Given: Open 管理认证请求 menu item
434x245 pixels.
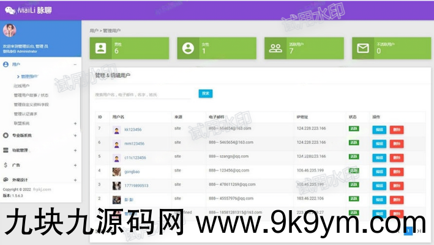Looking at the screenshot, I should click(26, 114).
